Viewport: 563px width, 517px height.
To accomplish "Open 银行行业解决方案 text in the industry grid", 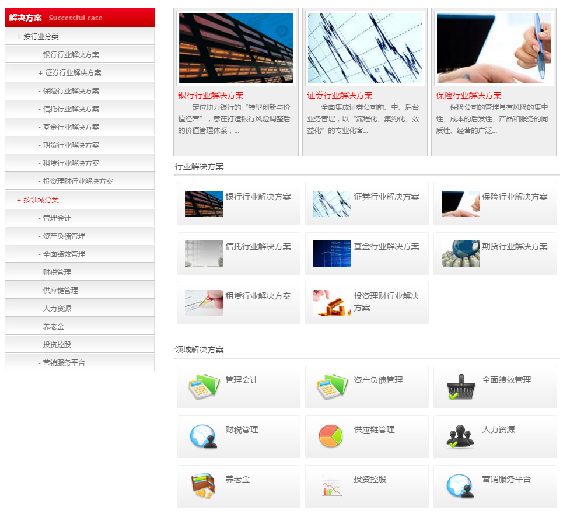I will (x=258, y=197).
